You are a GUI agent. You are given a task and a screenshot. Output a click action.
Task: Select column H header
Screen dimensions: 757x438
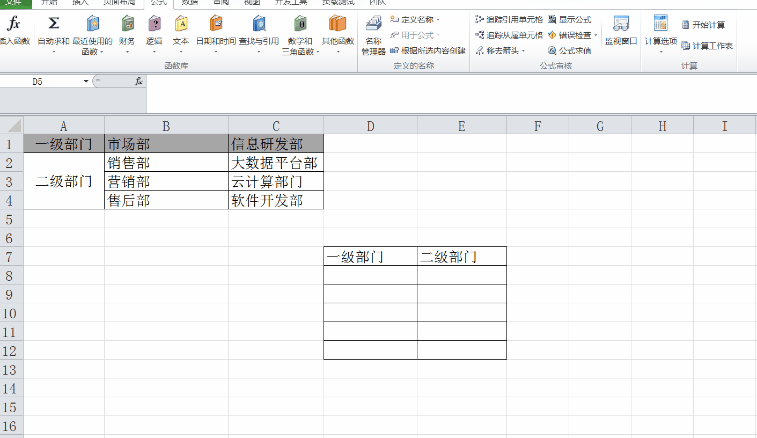click(663, 126)
